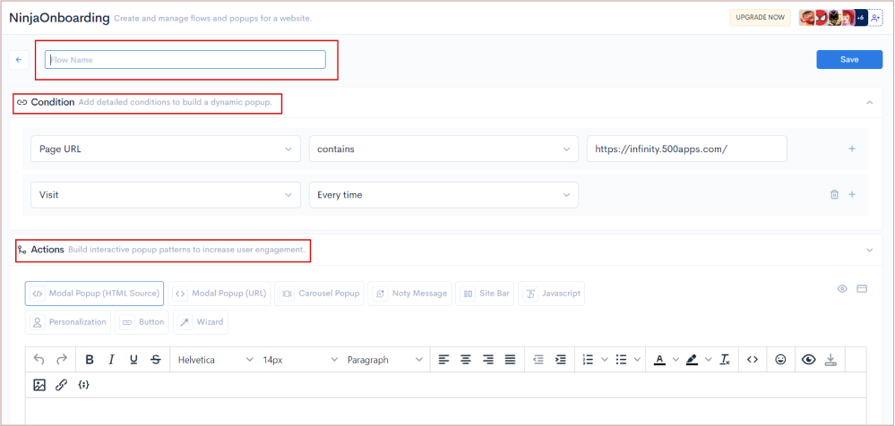Select the Carousel Popup action type
This screenshot has height=426, width=895.
(321, 294)
